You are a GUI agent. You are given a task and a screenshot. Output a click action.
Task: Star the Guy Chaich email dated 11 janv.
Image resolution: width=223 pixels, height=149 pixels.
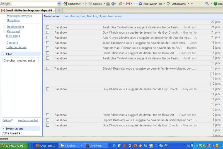pyautogui.click(x=52, y=89)
